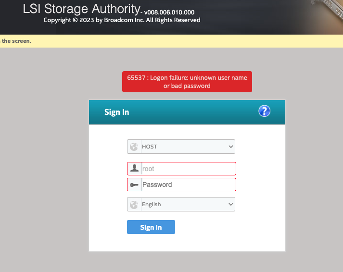Image resolution: width=343 pixels, height=272 pixels.
Task: Click the globe icon beside English
Action: point(134,204)
